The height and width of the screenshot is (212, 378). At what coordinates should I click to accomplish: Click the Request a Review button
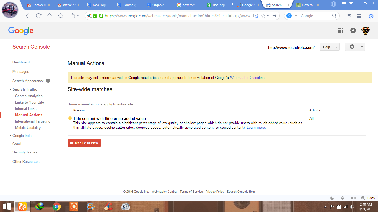(84, 143)
